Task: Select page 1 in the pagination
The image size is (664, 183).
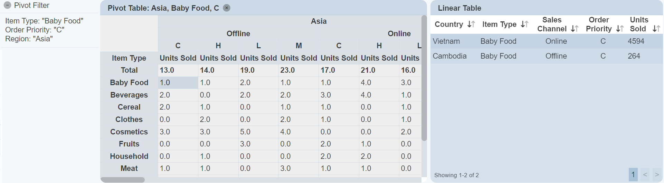Action: [633, 175]
